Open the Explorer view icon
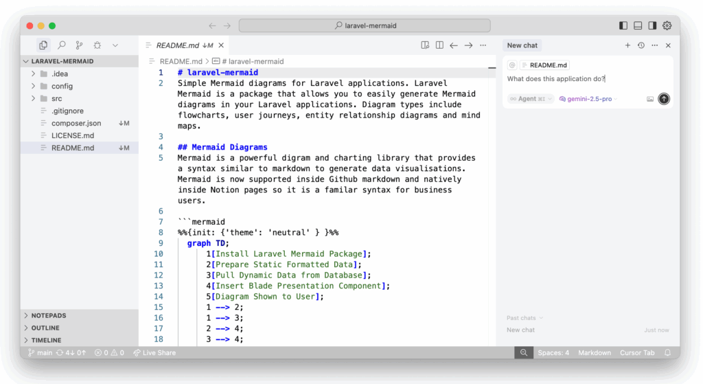The image size is (703, 384). click(43, 45)
